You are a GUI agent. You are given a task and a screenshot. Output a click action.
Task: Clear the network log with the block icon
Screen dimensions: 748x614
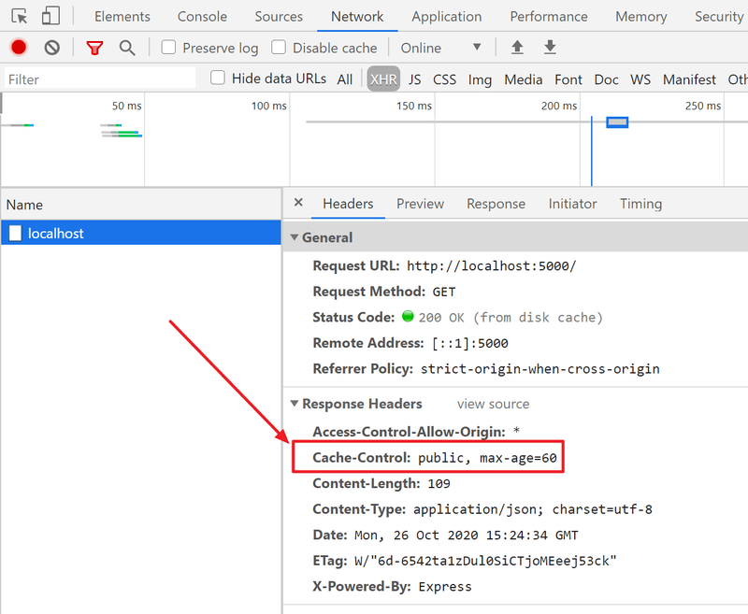[x=51, y=47]
